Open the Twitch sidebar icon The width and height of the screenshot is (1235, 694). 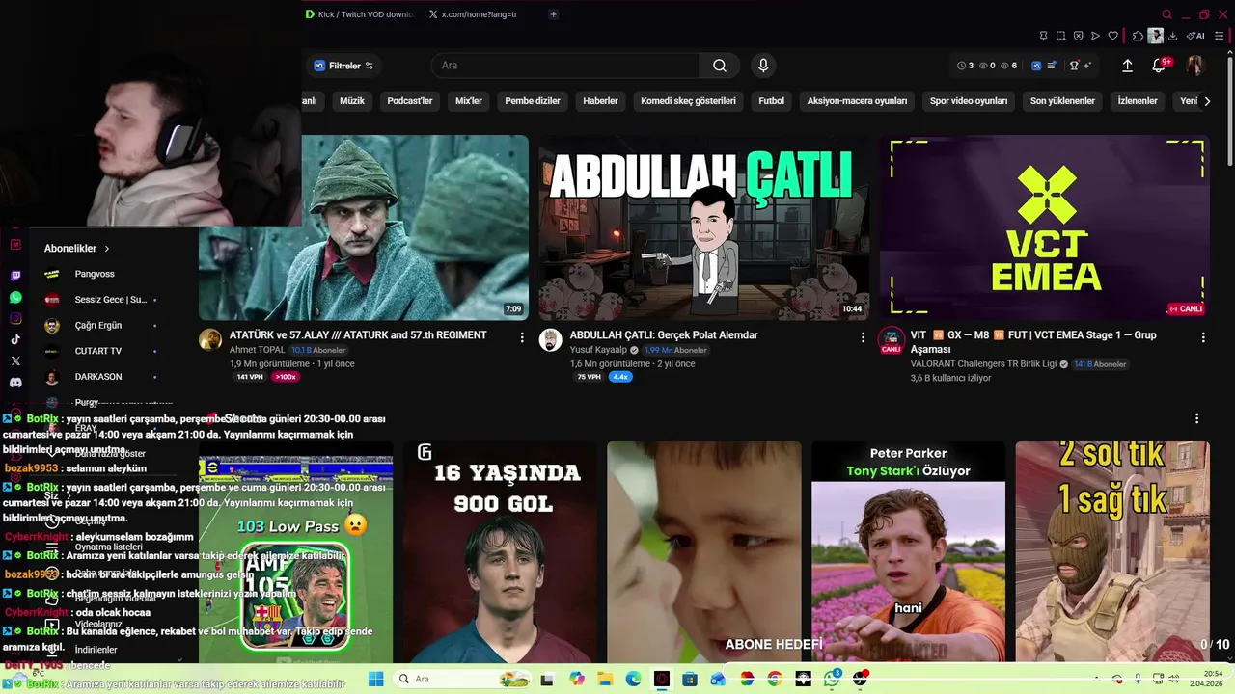point(15,276)
